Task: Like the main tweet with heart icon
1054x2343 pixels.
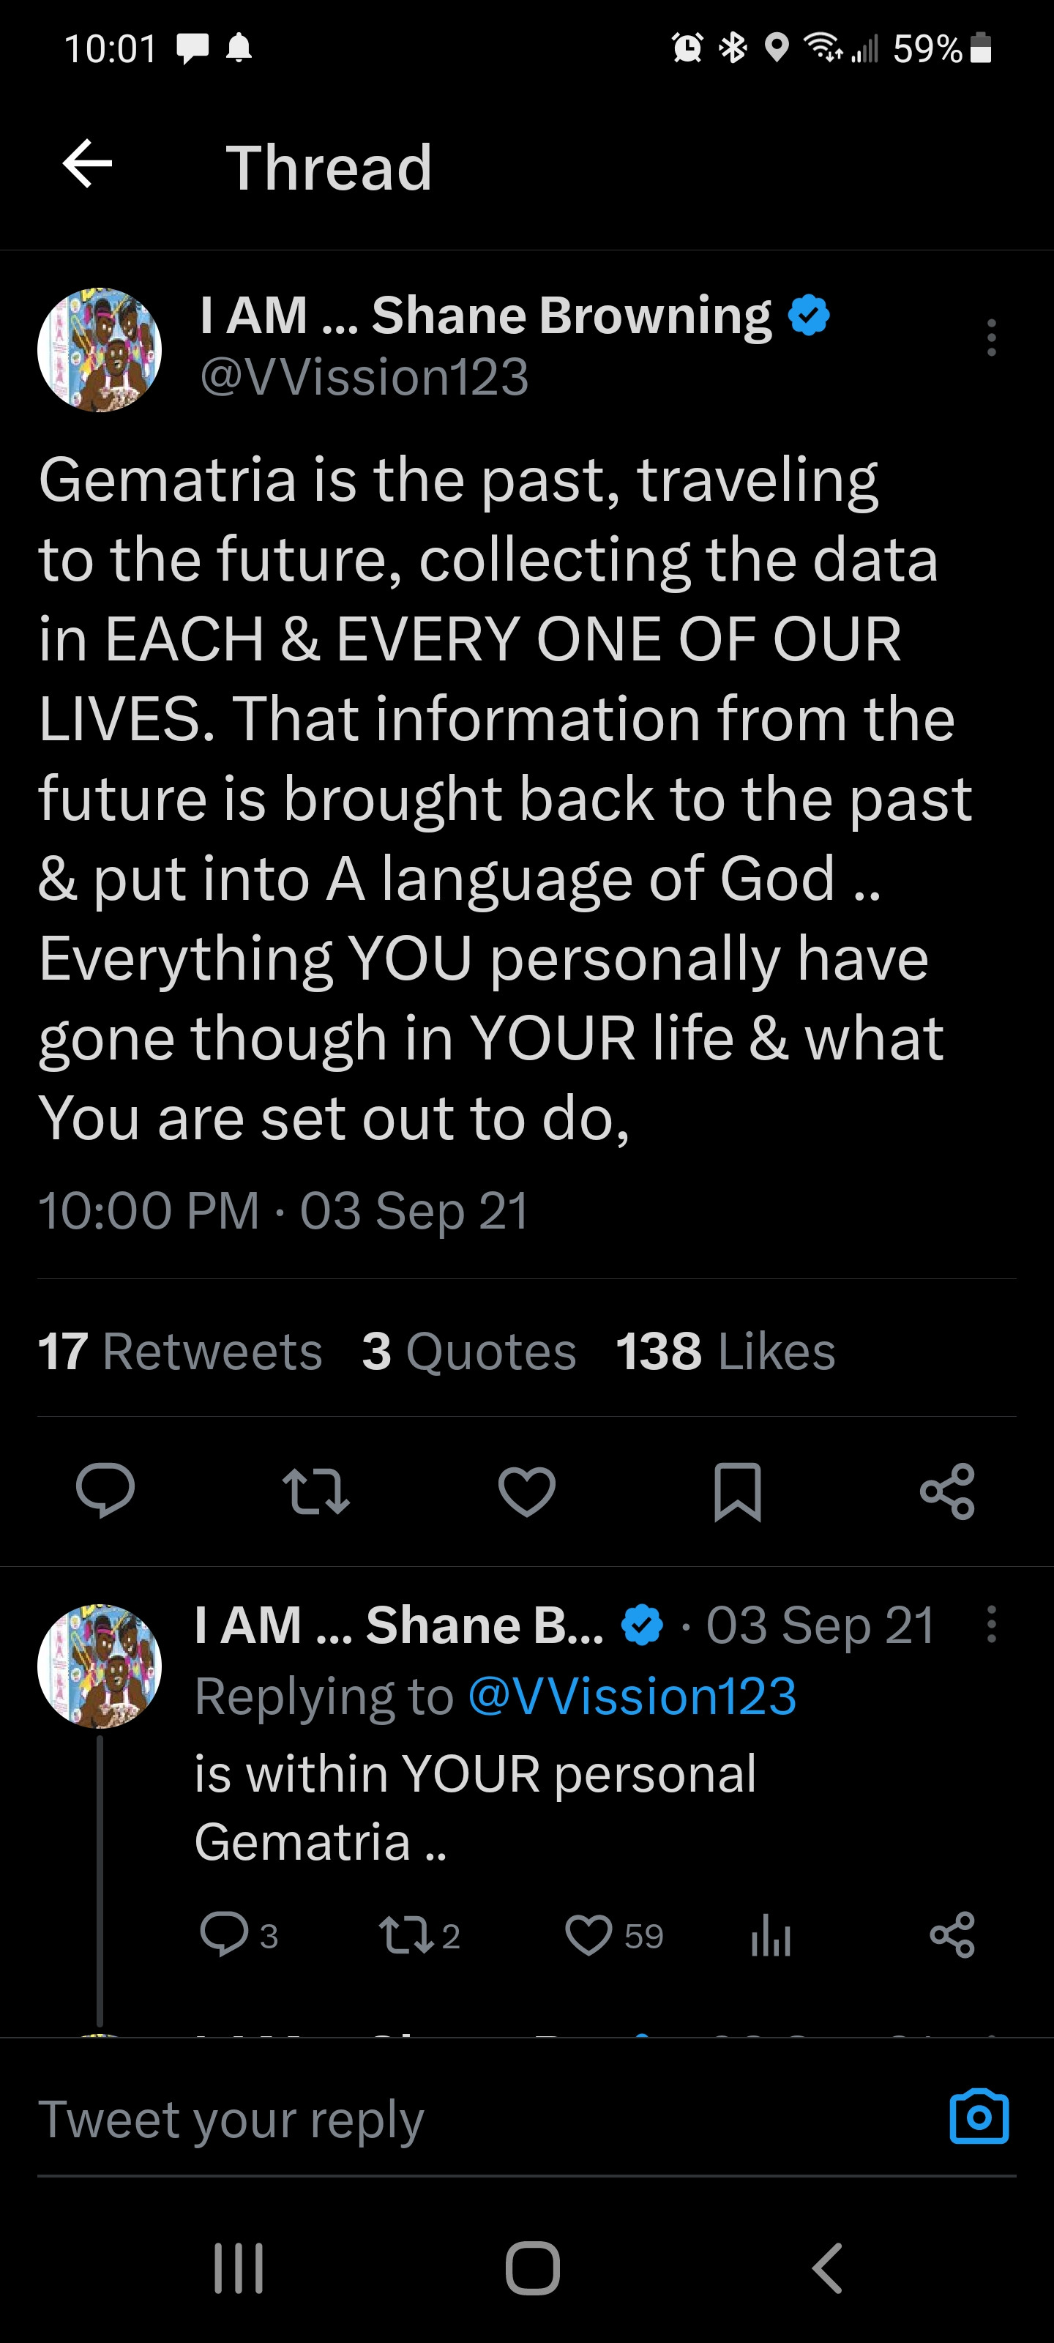Action: 526,1491
